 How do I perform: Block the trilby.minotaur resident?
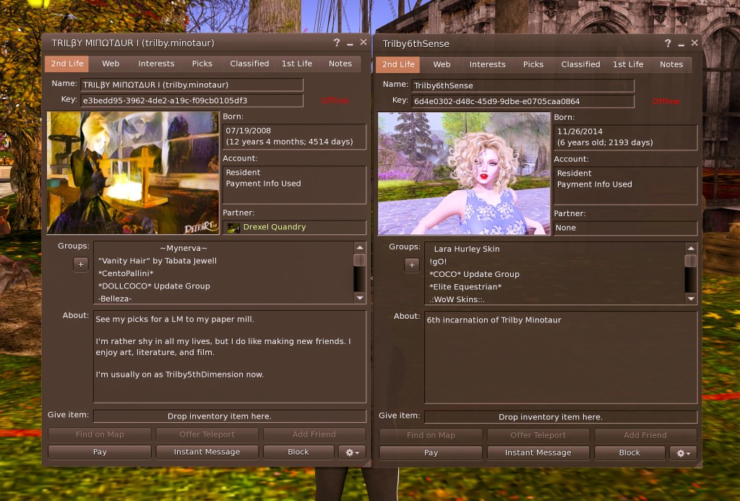pos(298,452)
